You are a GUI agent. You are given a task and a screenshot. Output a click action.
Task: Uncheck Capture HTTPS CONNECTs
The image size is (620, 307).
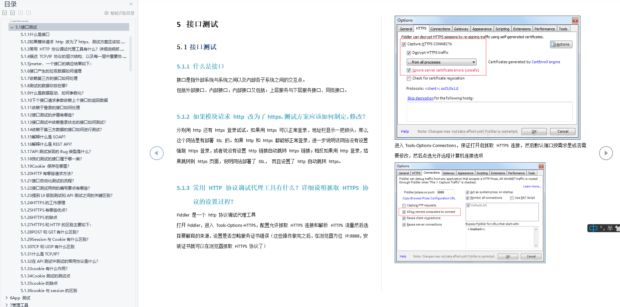404,44
